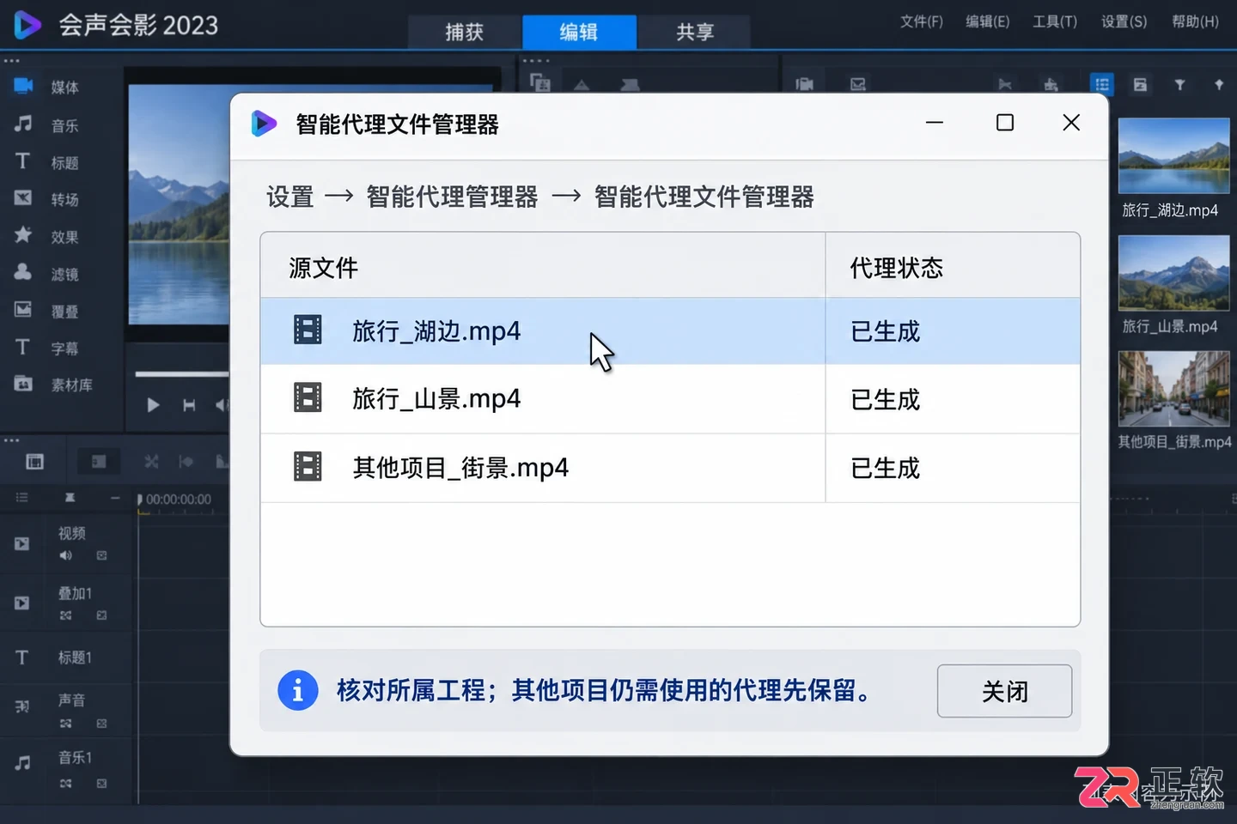Minimize the 智能代理文件管理器 dialog

(x=935, y=123)
